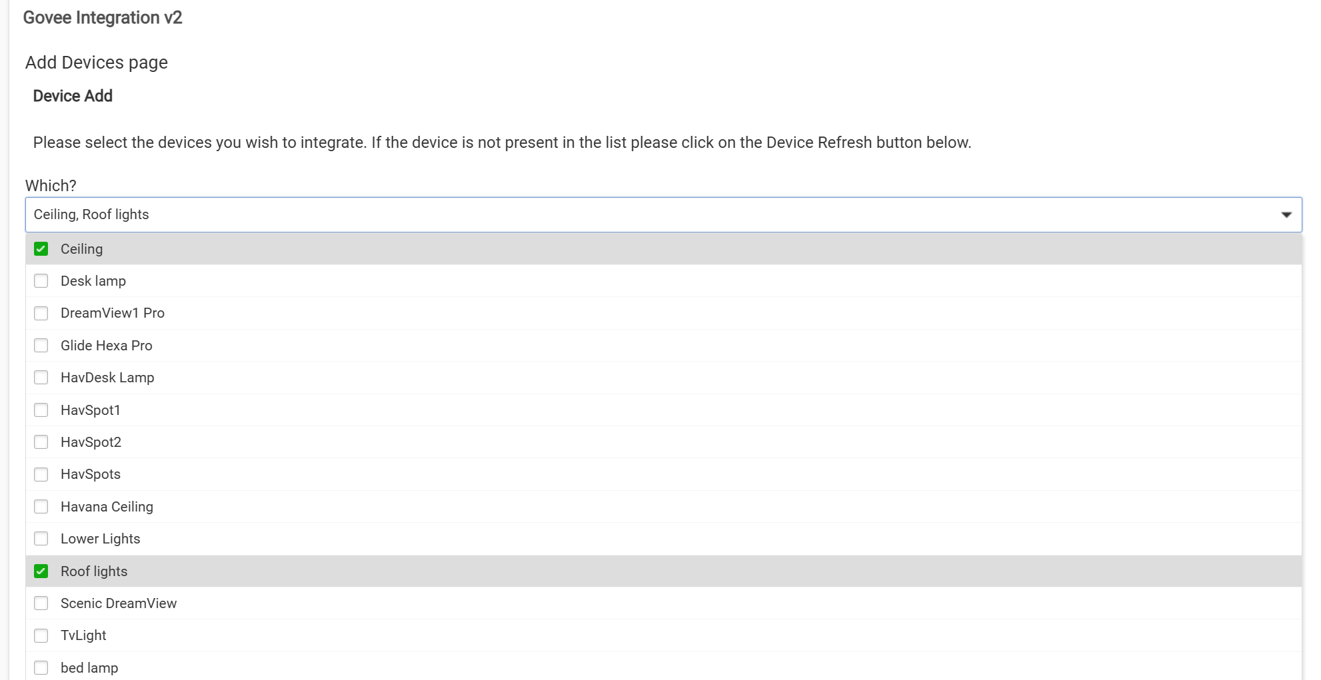
Task: Select the HavDesk Lamp checkbox
Action: point(41,378)
